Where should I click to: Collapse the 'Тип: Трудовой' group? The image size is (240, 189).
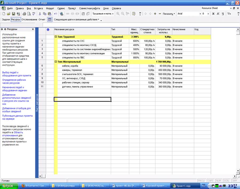click(x=56, y=37)
